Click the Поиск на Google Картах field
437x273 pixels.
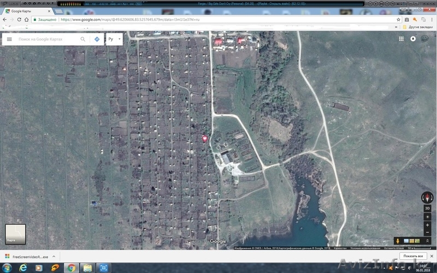[46, 39]
